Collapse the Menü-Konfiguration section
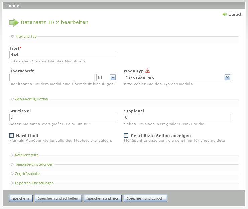Image resolution: width=248 pixels, height=209 pixels. (31, 99)
